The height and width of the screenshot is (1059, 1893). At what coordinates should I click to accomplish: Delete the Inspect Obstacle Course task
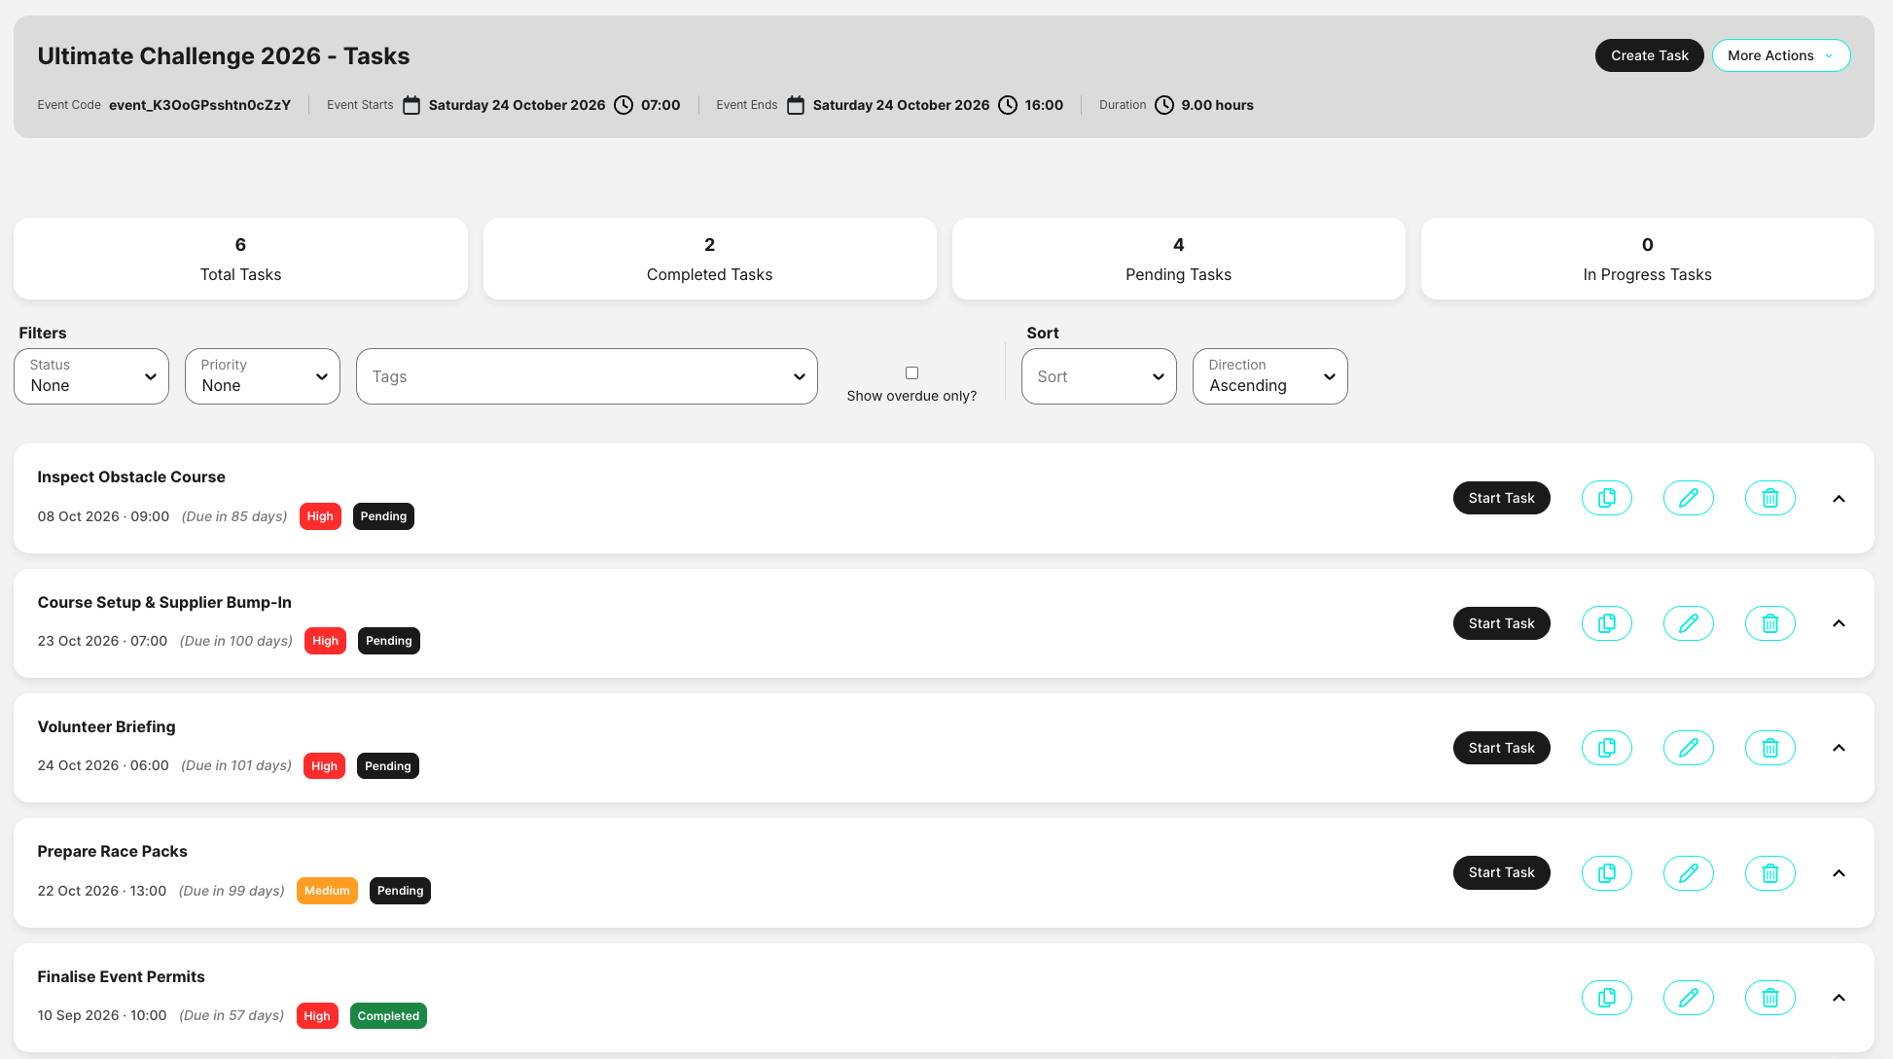1770,498
